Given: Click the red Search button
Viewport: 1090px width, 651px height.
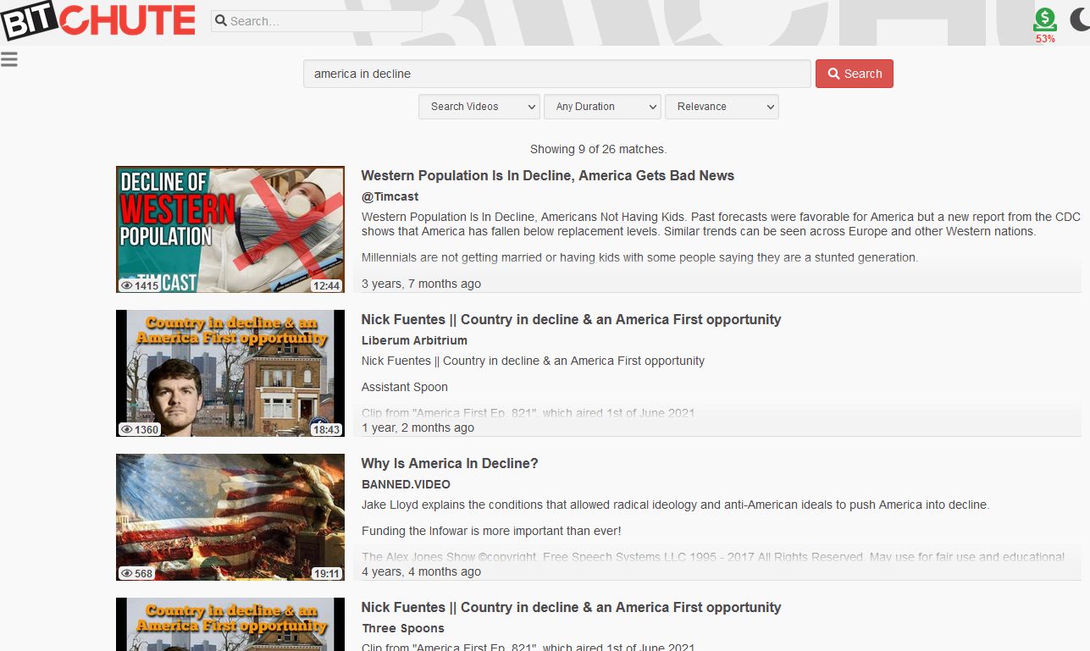Looking at the screenshot, I should [x=855, y=74].
